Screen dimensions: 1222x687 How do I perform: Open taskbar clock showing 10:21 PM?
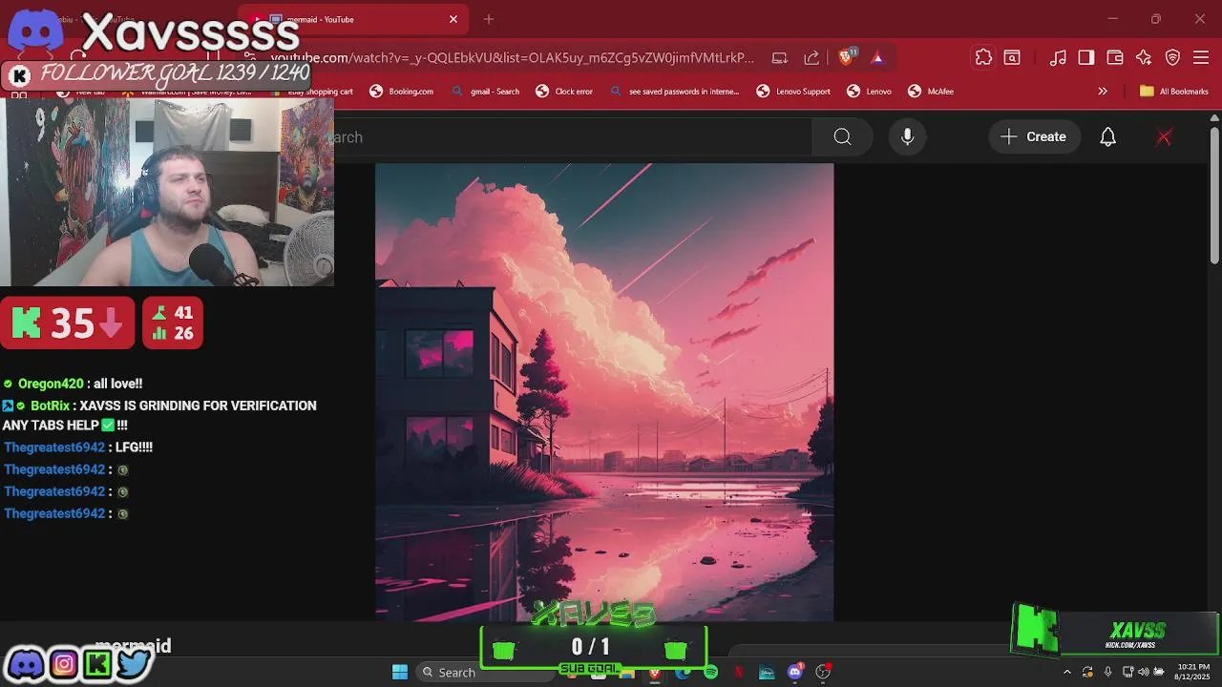coord(1193,672)
